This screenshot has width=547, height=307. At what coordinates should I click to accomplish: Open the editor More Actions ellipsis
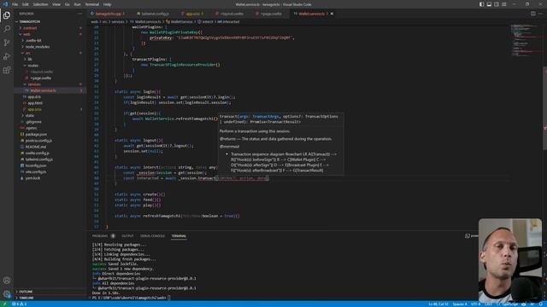point(541,14)
